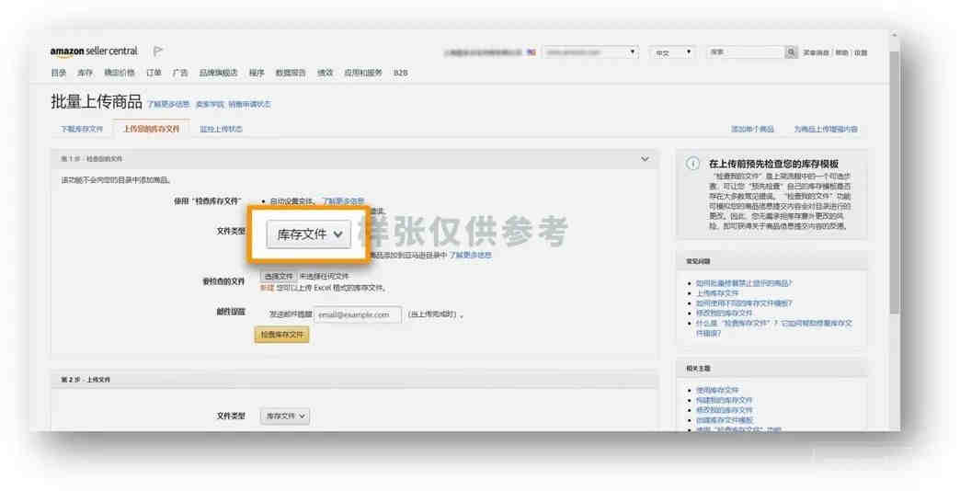Click the Amazon Seller Central logo

click(95, 51)
